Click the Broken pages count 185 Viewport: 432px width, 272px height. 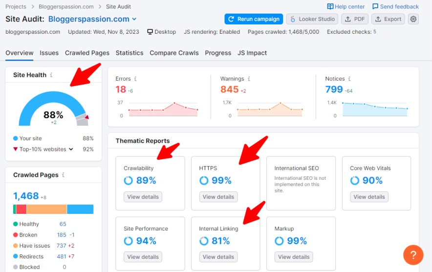pos(62,235)
